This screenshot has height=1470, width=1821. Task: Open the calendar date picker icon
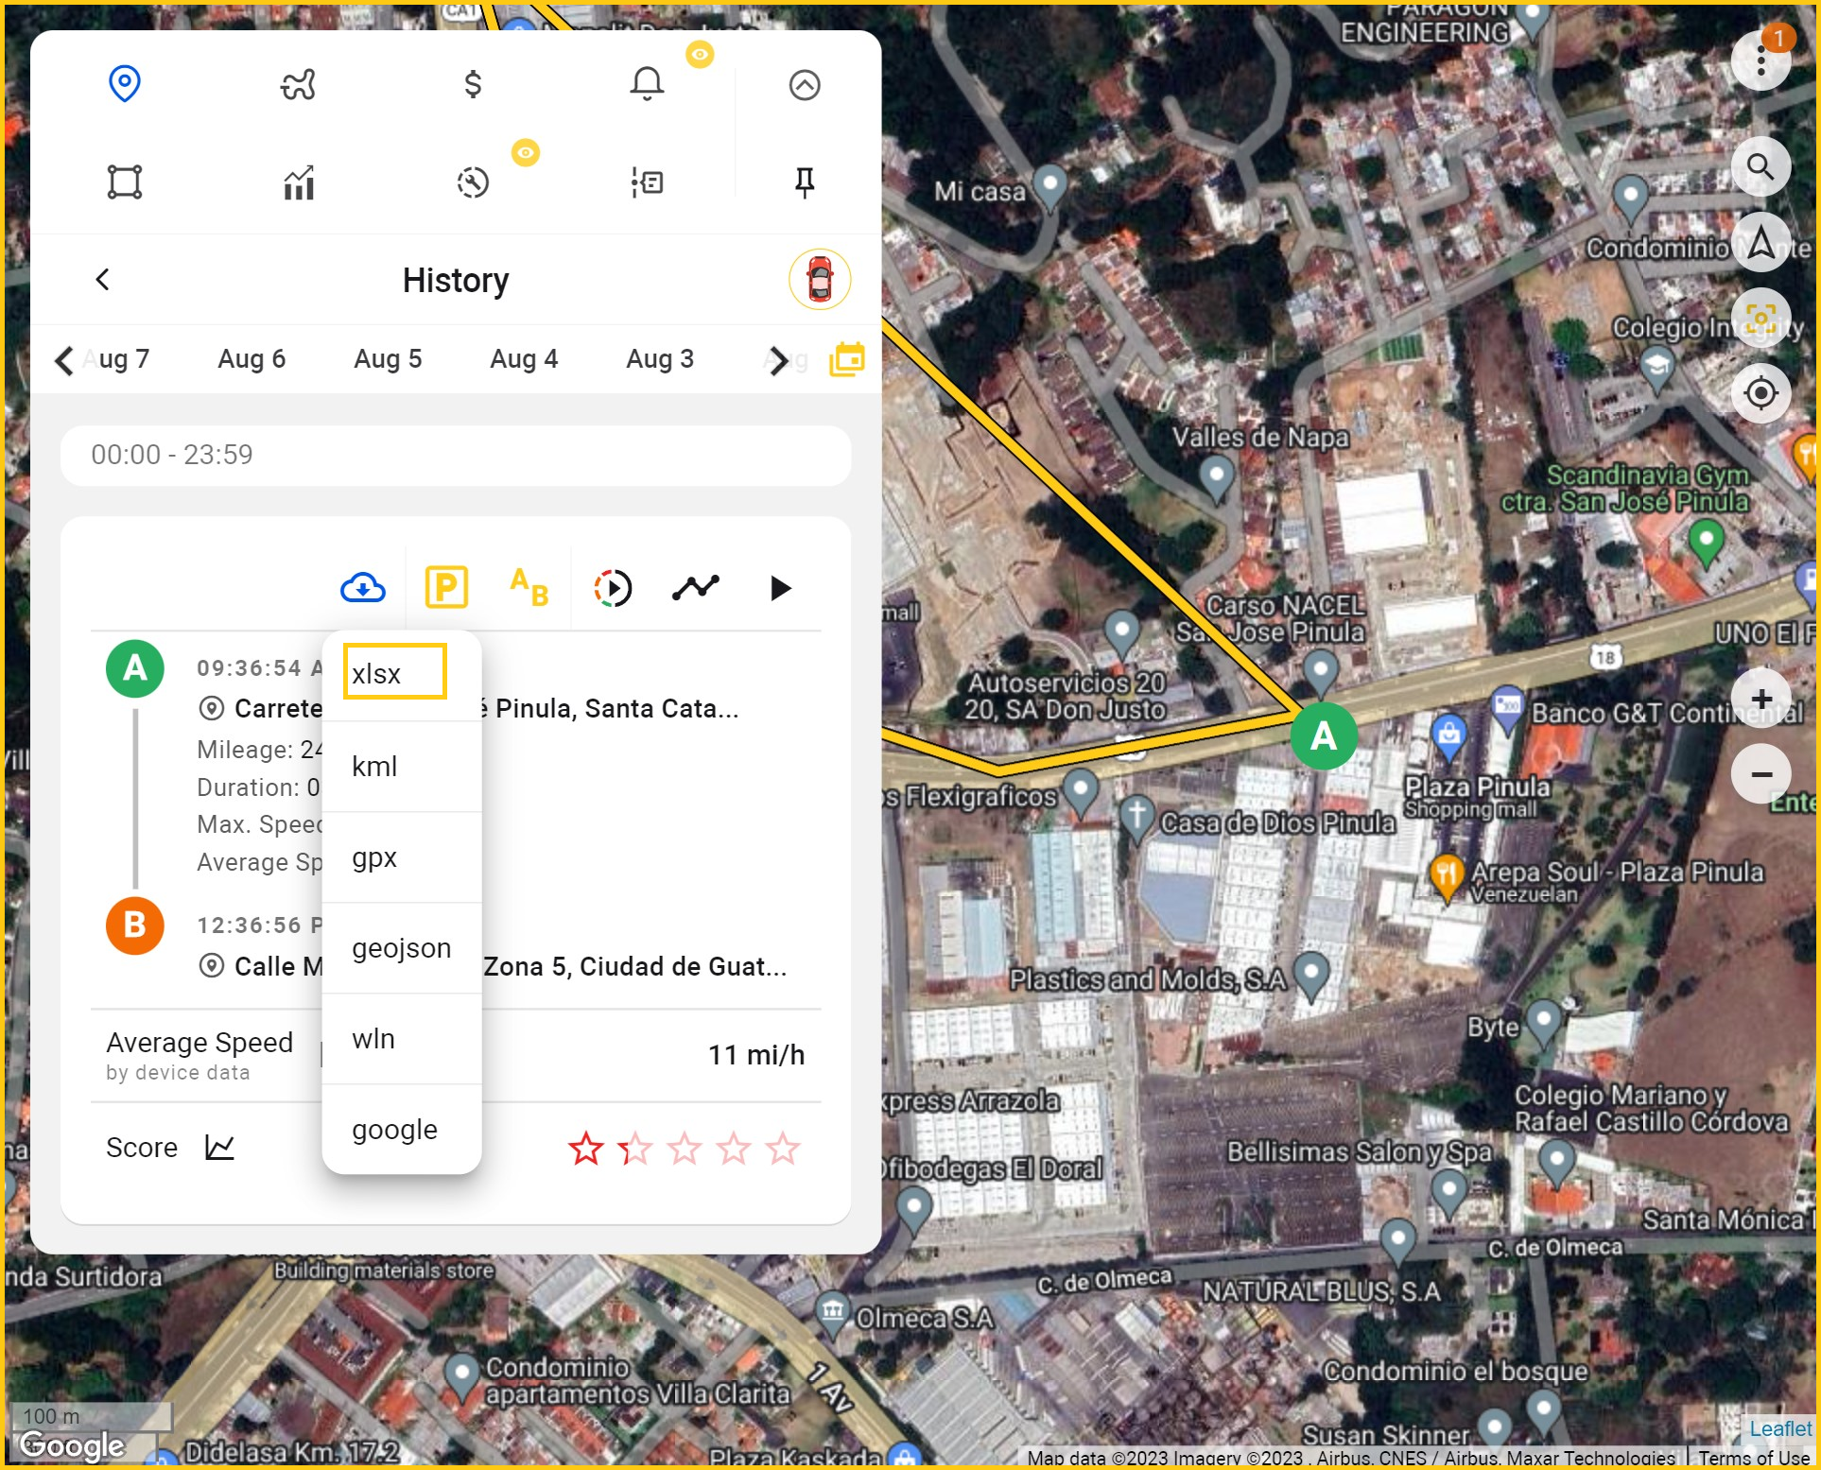(847, 359)
